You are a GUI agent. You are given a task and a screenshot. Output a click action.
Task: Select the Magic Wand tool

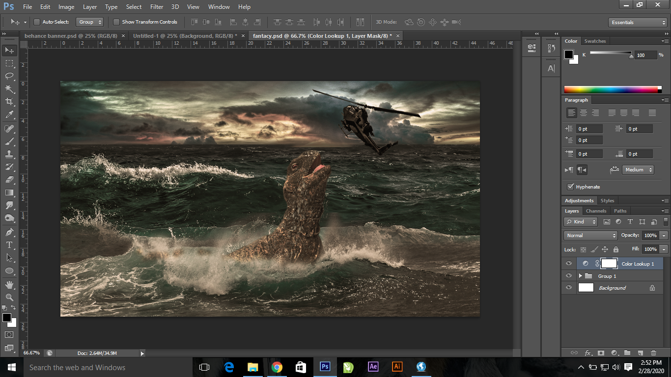click(x=9, y=89)
